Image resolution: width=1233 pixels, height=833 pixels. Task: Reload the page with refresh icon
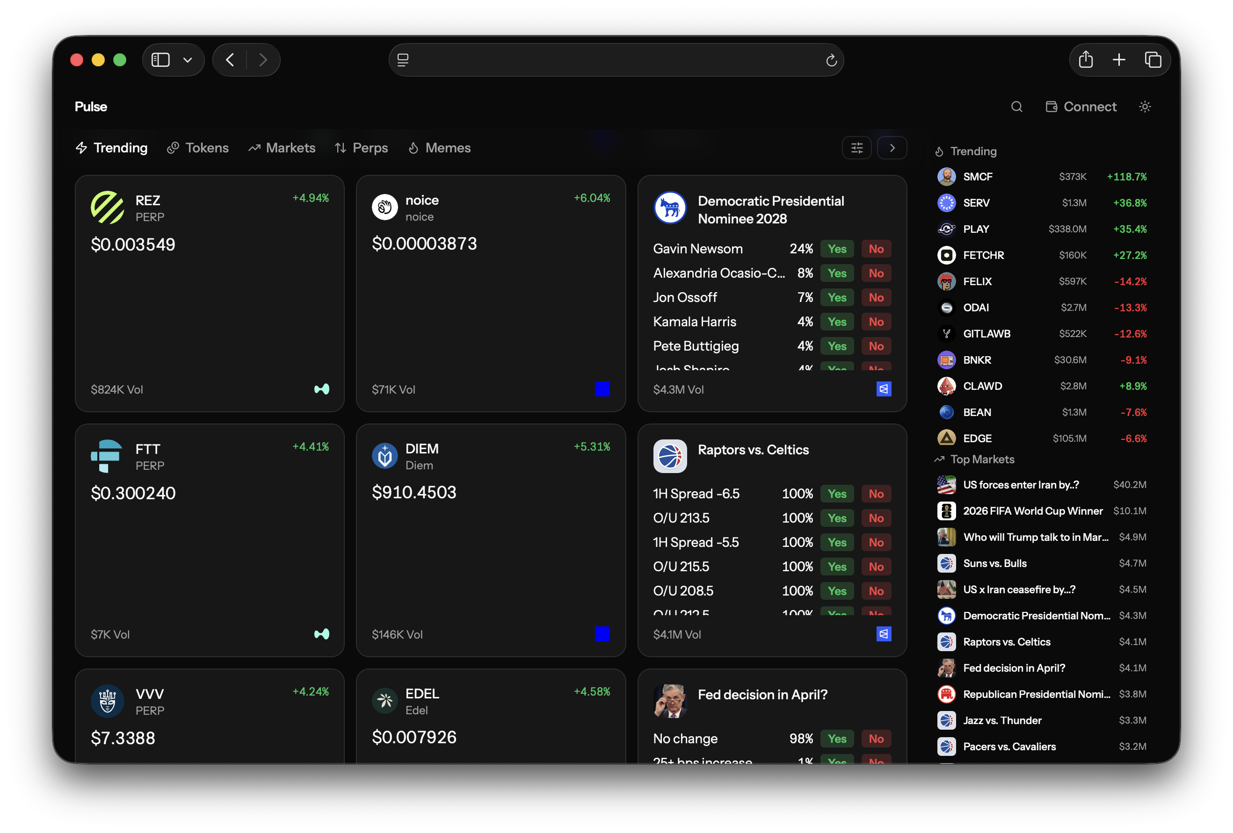click(831, 60)
